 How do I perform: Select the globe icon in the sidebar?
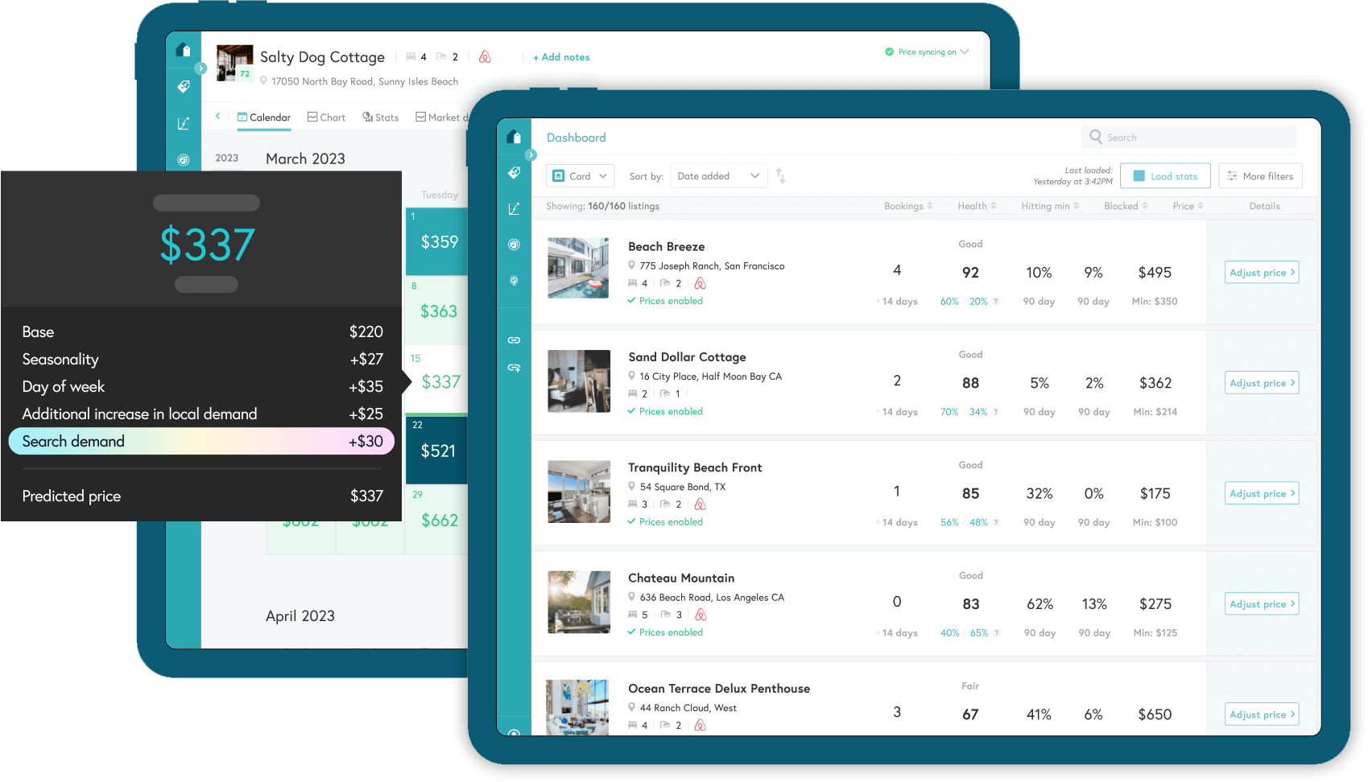coord(515,281)
